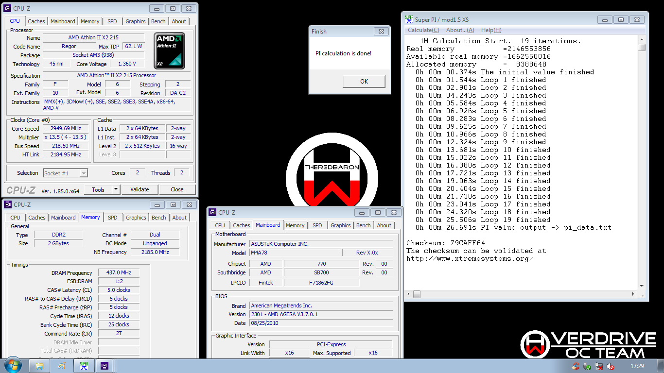The image size is (664, 373).
Task: Select SPD tab in CPU-Z Memory window
Action: click(112, 218)
